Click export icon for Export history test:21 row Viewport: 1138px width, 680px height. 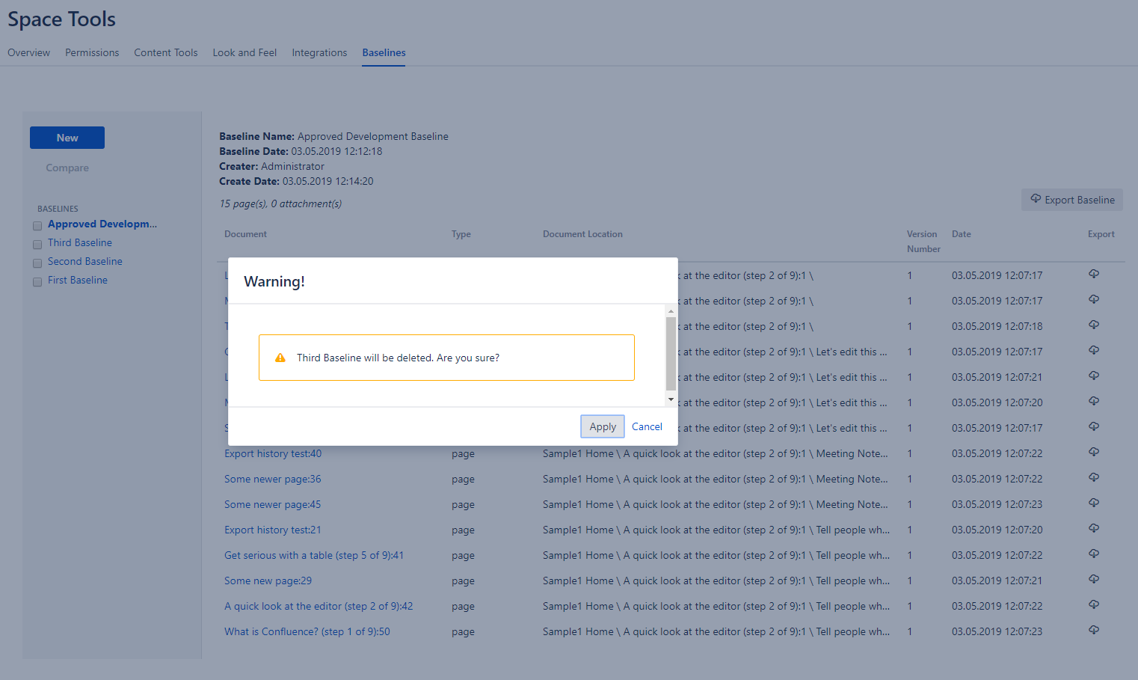coord(1093,528)
